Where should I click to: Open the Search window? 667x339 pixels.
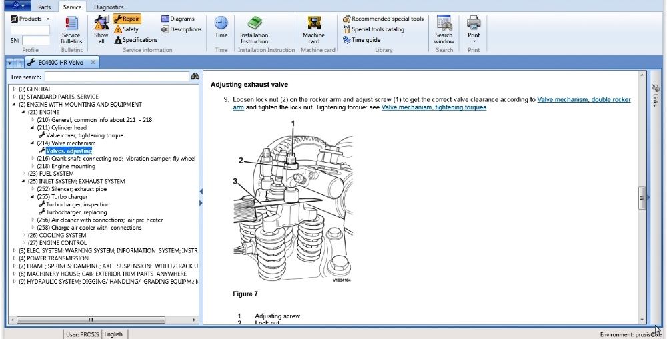click(444, 30)
